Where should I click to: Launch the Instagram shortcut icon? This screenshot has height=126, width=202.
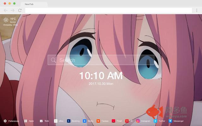click(138, 121)
